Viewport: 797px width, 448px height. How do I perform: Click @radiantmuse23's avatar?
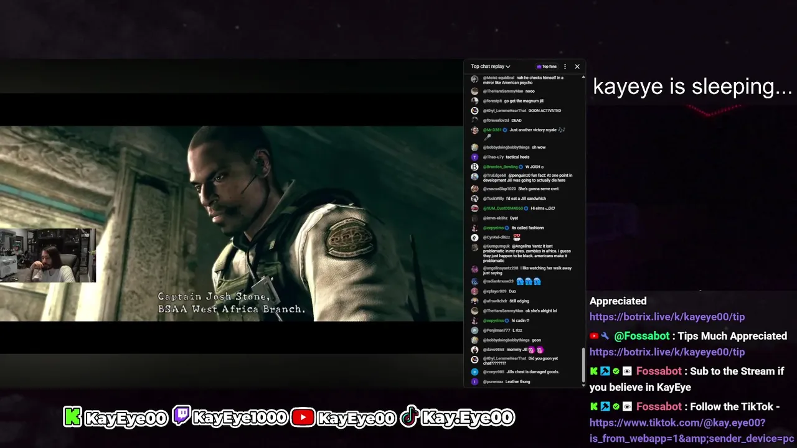[x=474, y=281]
